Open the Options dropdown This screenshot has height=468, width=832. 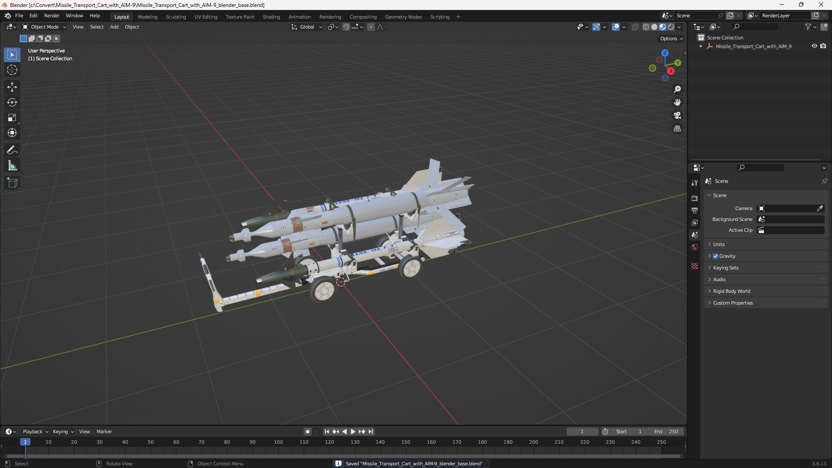tap(671, 39)
